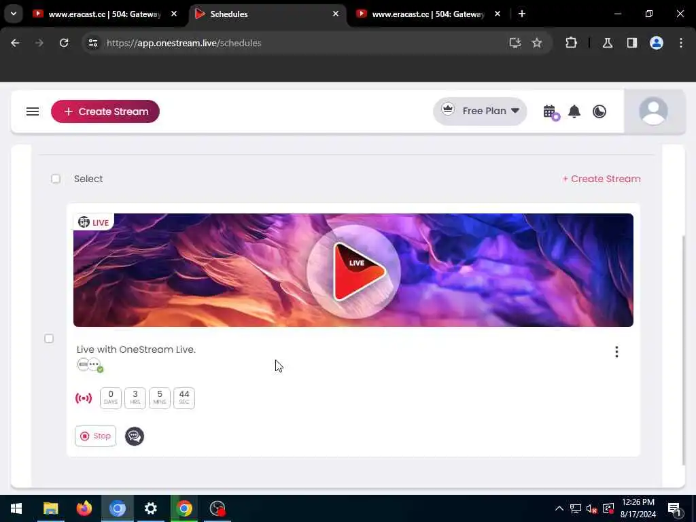Open the Chrome Labs flask icon

point(608,43)
